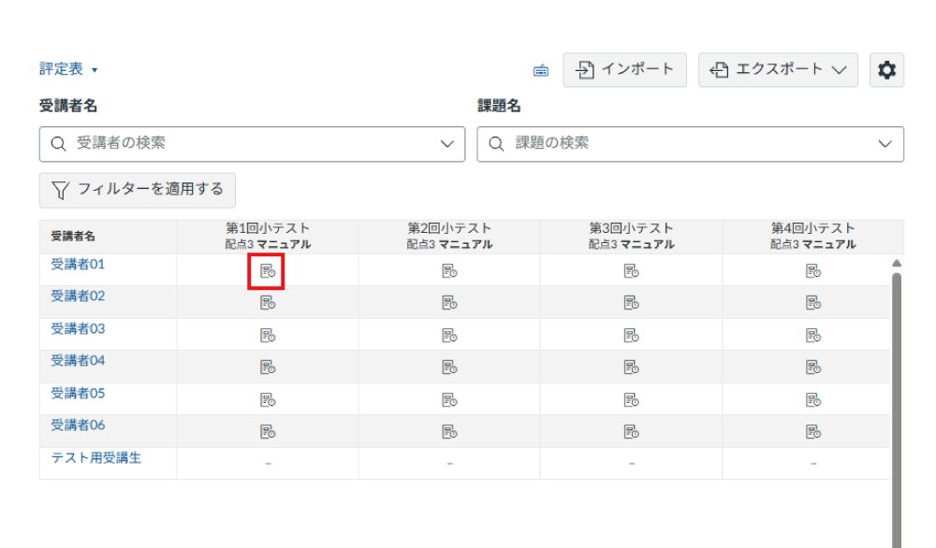Click 受講者01's 第1回小テスト grading icon
The height and width of the screenshot is (548, 936).
pyautogui.click(x=268, y=271)
